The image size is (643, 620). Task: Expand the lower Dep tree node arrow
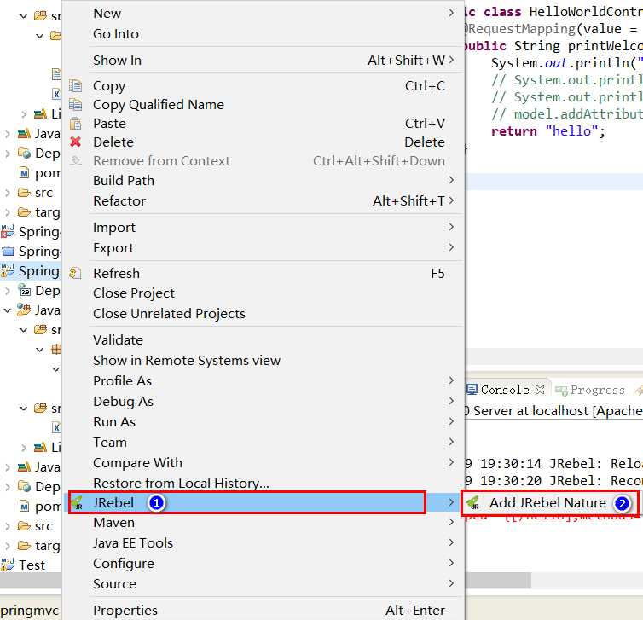8,487
